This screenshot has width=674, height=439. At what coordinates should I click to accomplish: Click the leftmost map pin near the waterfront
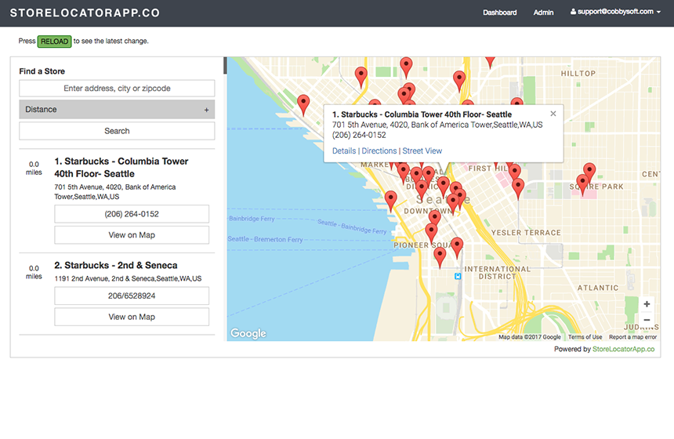pos(303,103)
